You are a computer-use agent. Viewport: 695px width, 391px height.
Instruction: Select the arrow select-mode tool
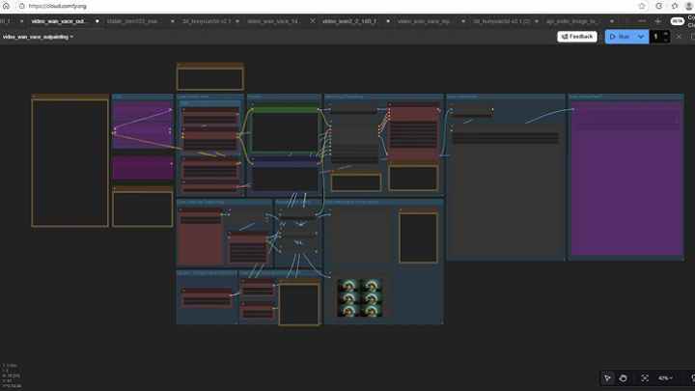tap(607, 377)
